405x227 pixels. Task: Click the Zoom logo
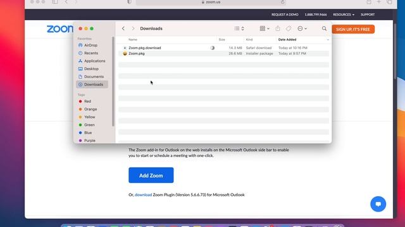tap(60, 29)
